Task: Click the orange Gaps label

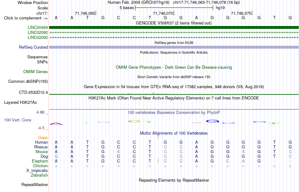Action: pos(43,138)
